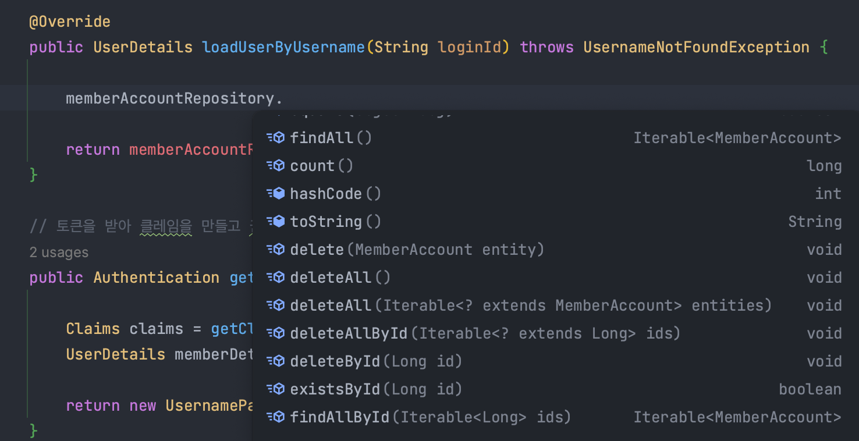Screen dimensions: 859x441
Task: Click the findAllById method icon
Action: pos(276,417)
